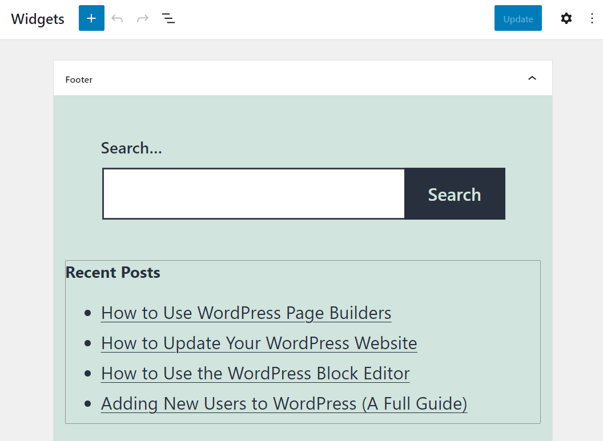Select the Recent Posts heading
Image resolution: width=603 pixels, height=441 pixels.
112,273
